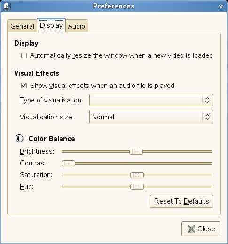228x244 pixels.
Task: Click Reset To Defaults button
Action: (x=181, y=201)
